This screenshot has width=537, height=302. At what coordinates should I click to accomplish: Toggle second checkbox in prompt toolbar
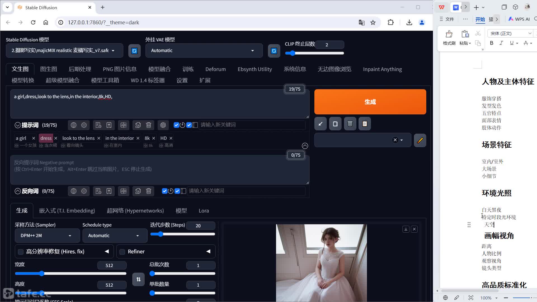[189, 125]
